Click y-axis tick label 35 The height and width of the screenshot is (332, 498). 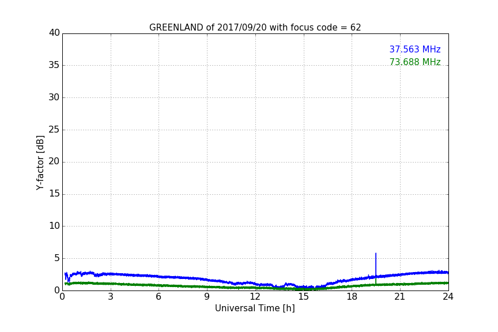tap(54, 65)
